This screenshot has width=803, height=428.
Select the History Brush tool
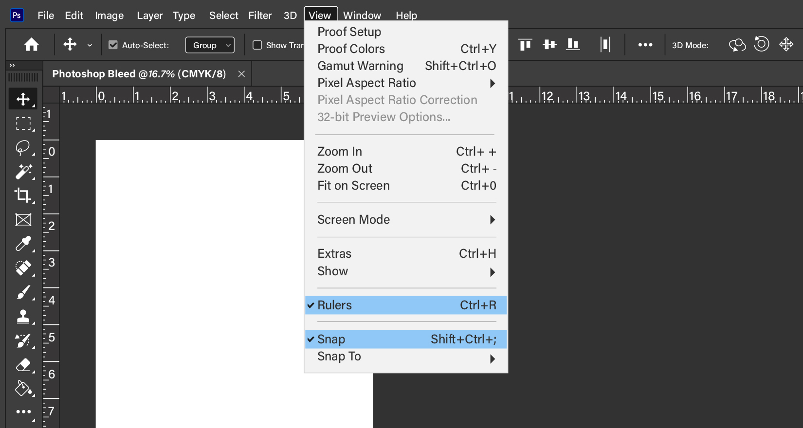[x=23, y=340]
